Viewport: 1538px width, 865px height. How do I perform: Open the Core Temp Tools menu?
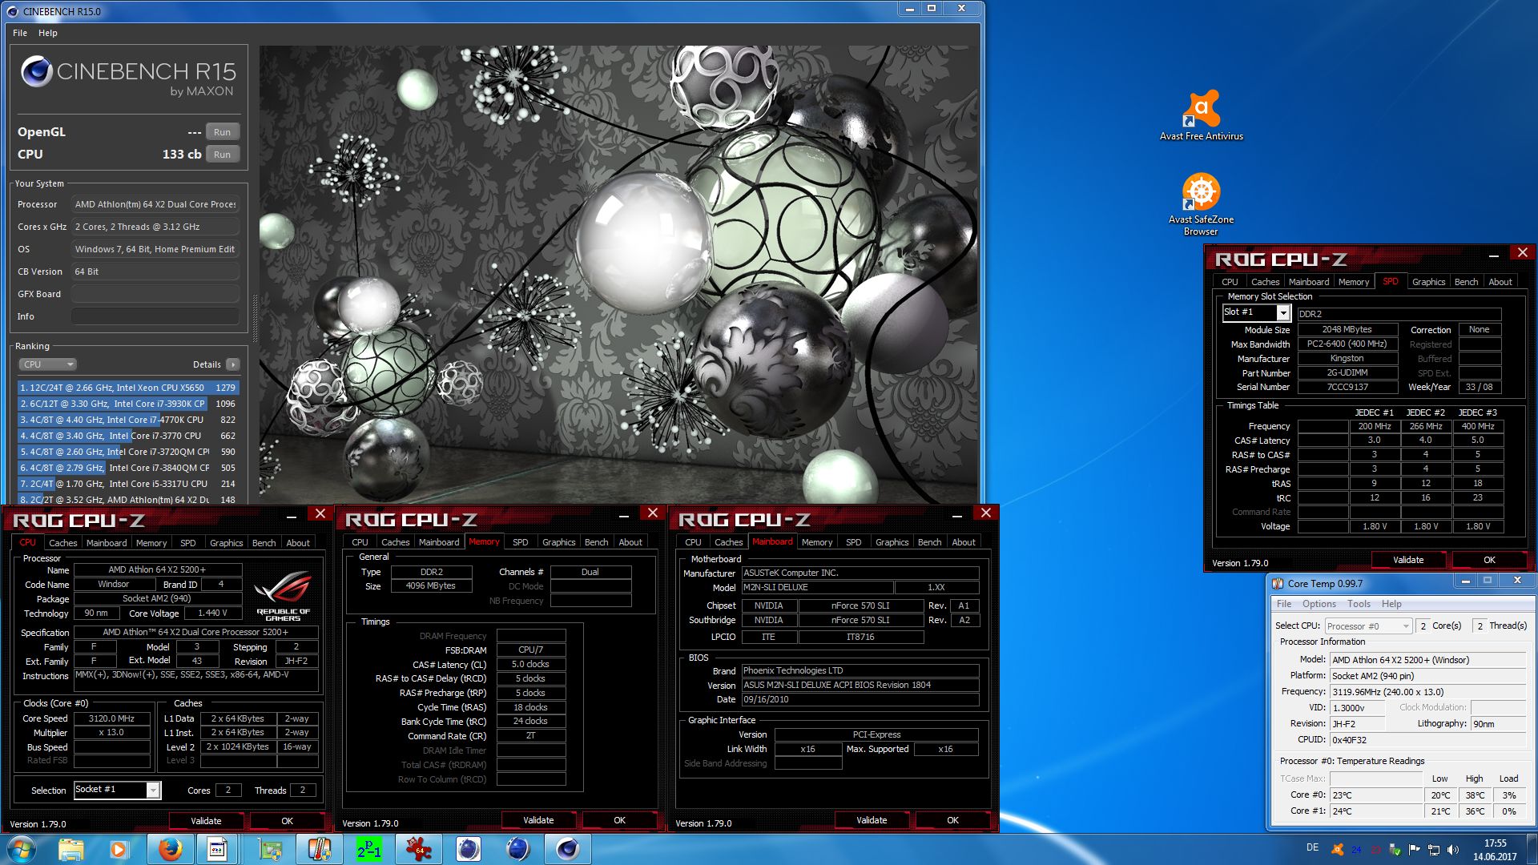(x=1359, y=604)
